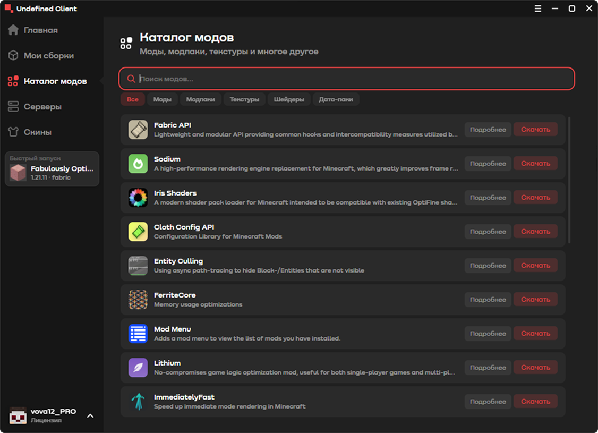Viewport: 598px width, 433px height.
Task: Click the Sodium mod title text
Action: tap(167, 159)
